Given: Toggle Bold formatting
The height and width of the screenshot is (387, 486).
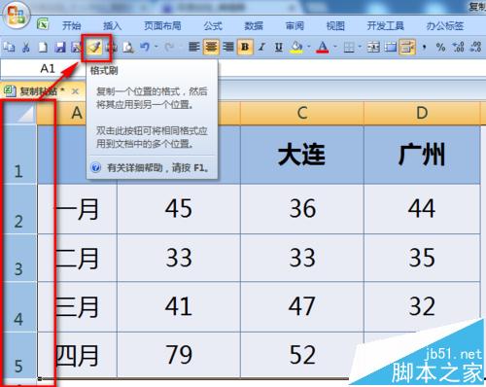Looking at the screenshot, I should click(x=245, y=47).
